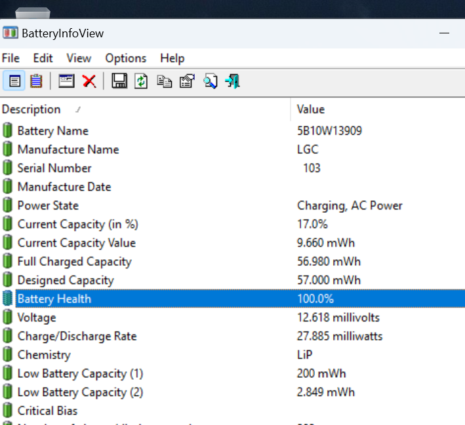Click the value 5B10W13909

pyautogui.click(x=329, y=130)
